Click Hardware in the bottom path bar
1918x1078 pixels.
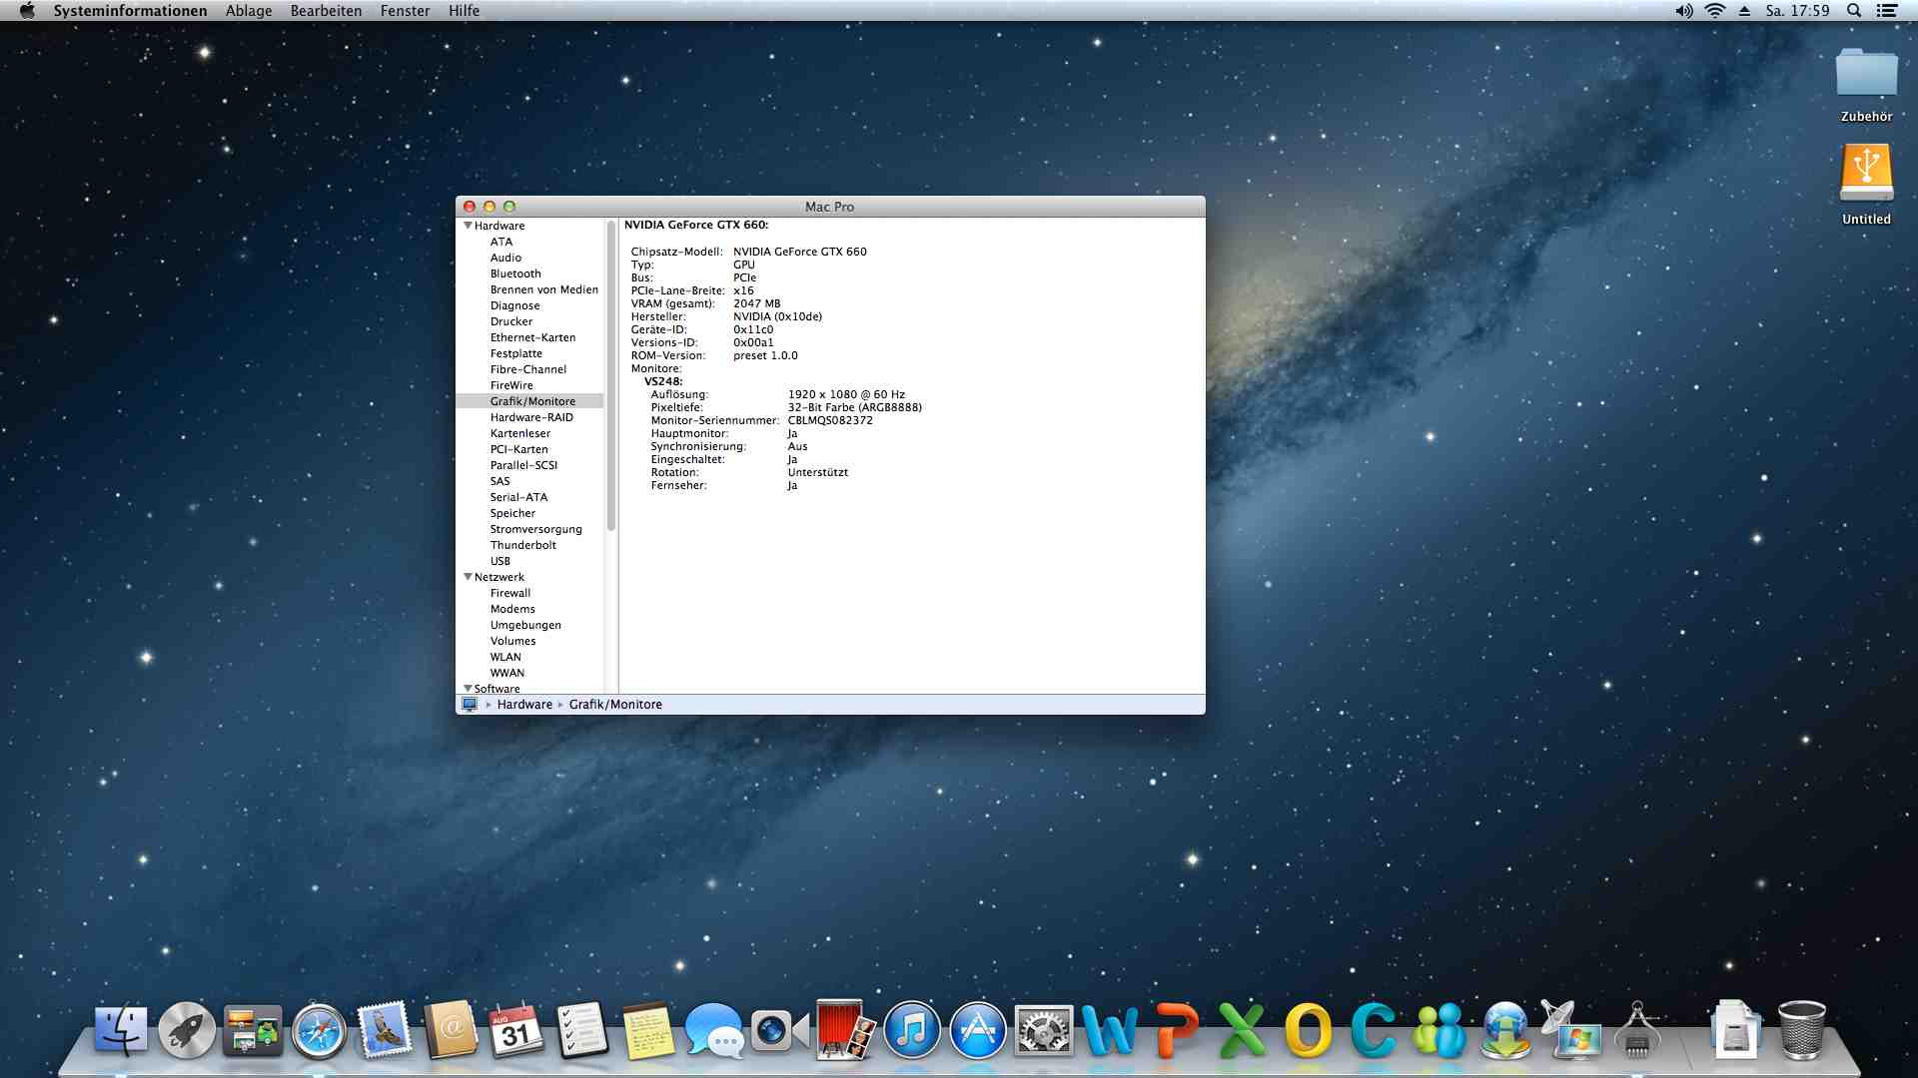[524, 705]
